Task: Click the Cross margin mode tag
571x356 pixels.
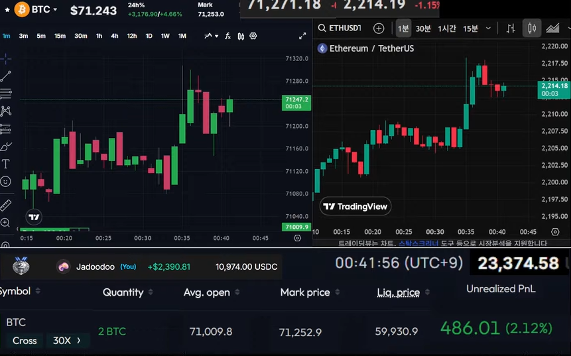Action: (x=25, y=341)
